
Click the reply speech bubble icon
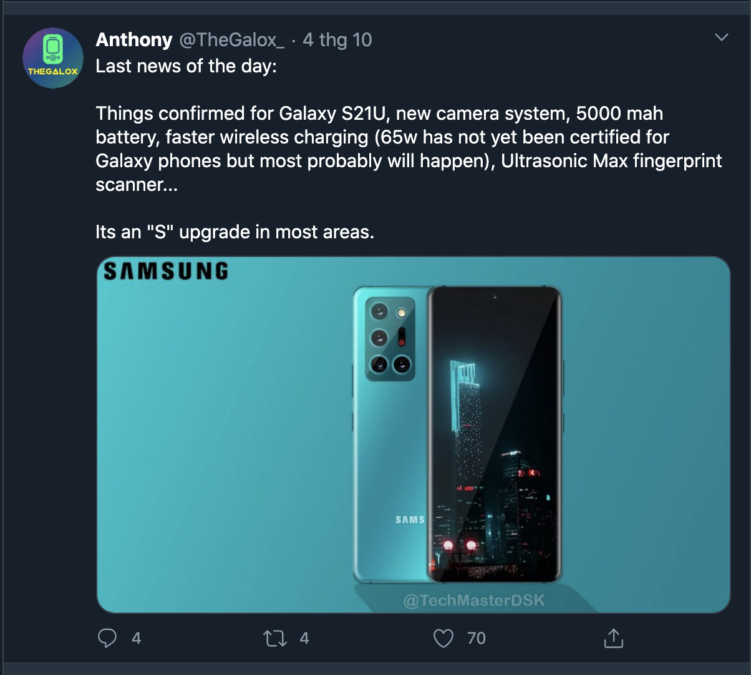(x=107, y=638)
